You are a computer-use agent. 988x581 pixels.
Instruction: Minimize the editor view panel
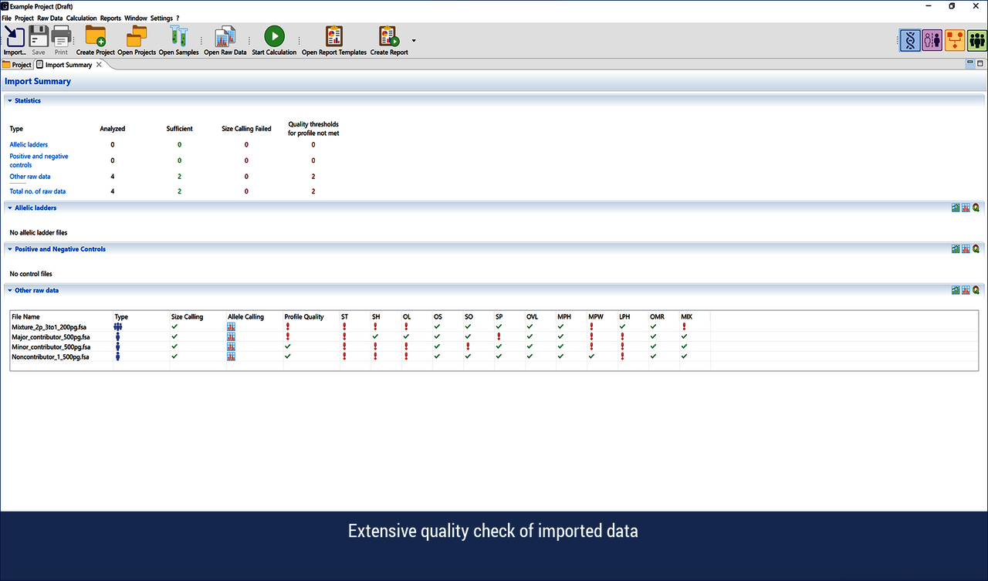pyautogui.click(x=970, y=63)
